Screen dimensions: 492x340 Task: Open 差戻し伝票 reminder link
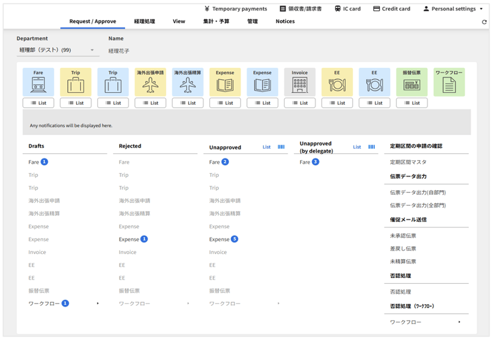pos(403,248)
